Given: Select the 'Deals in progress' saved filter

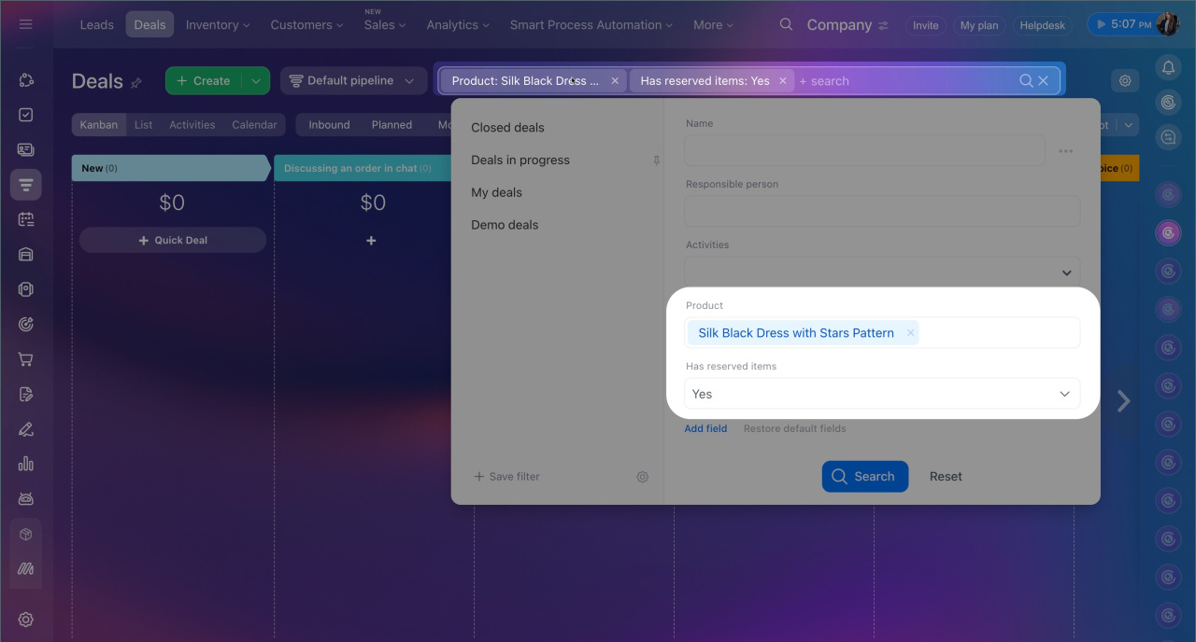Looking at the screenshot, I should (520, 160).
